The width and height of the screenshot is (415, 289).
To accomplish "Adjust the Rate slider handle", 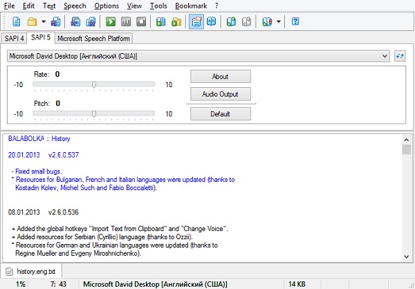I will tap(94, 84).
